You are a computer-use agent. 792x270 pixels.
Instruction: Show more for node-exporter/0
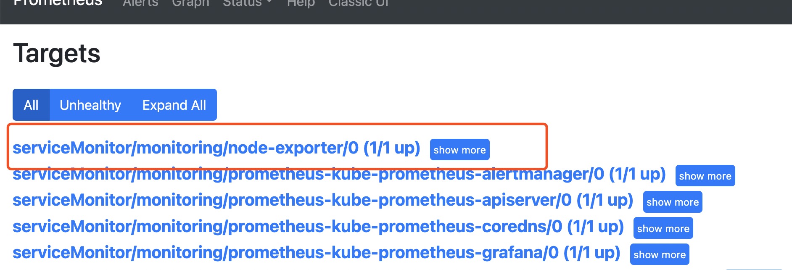pos(459,150)
